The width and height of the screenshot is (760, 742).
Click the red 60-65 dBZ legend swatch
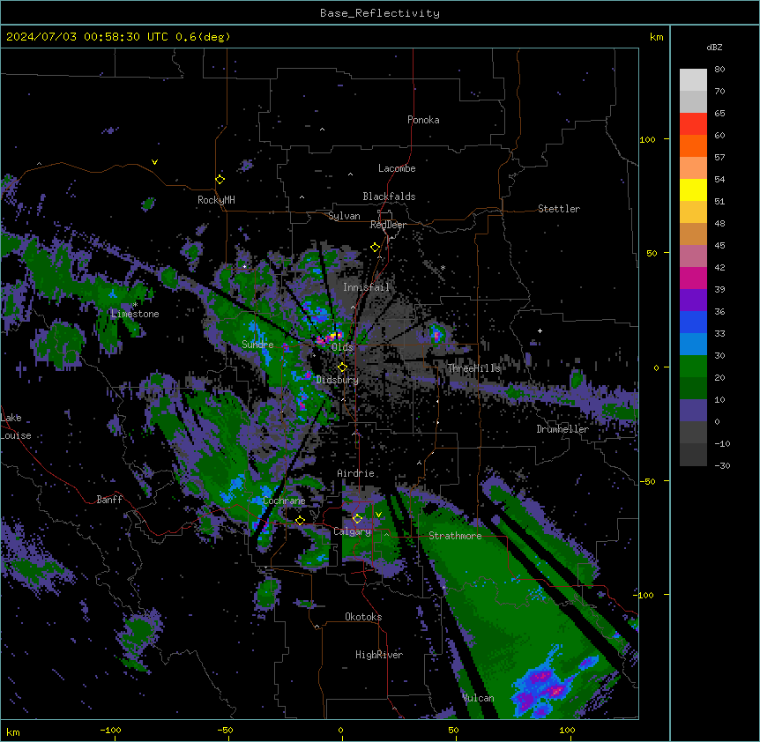coord(693,123)
